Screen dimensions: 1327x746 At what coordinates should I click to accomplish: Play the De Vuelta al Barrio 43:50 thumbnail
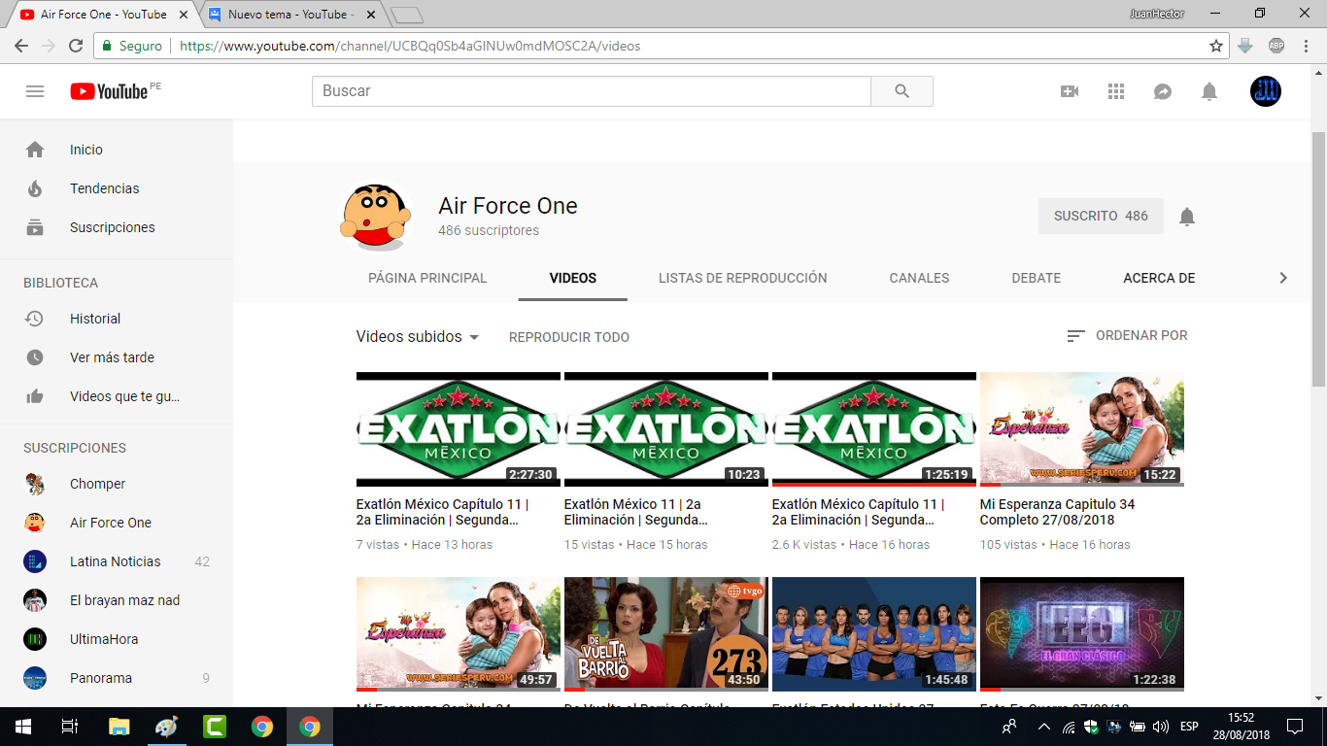666,633
